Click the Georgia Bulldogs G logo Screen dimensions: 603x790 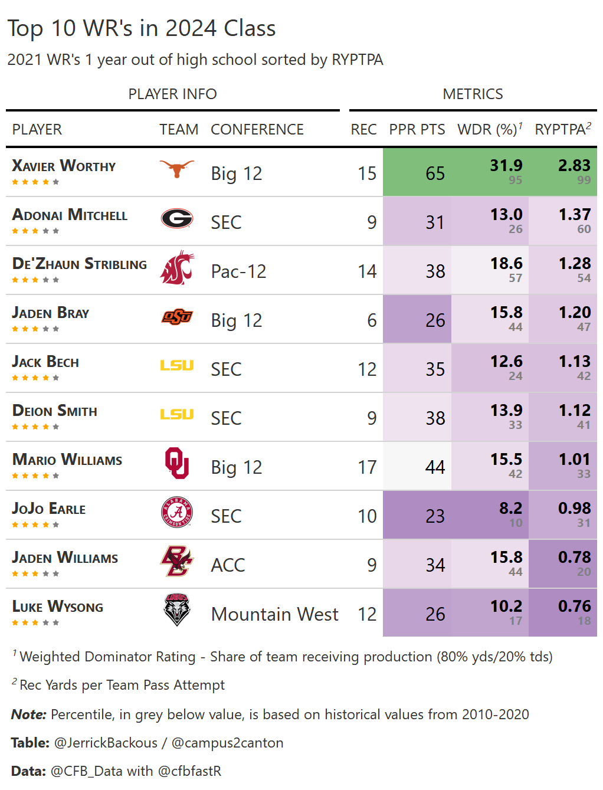tap(177, 219)
